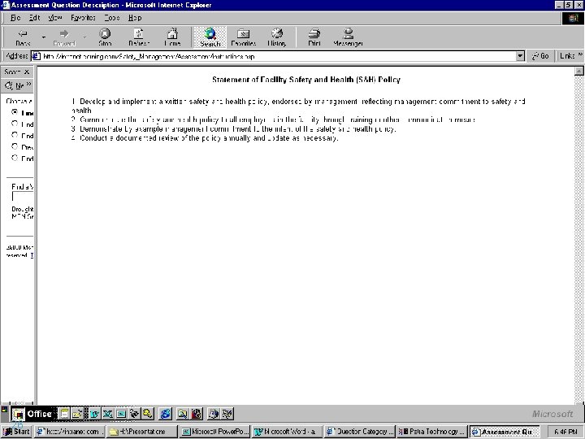Switch to Petra Technology taskbar window

[431, 432]
